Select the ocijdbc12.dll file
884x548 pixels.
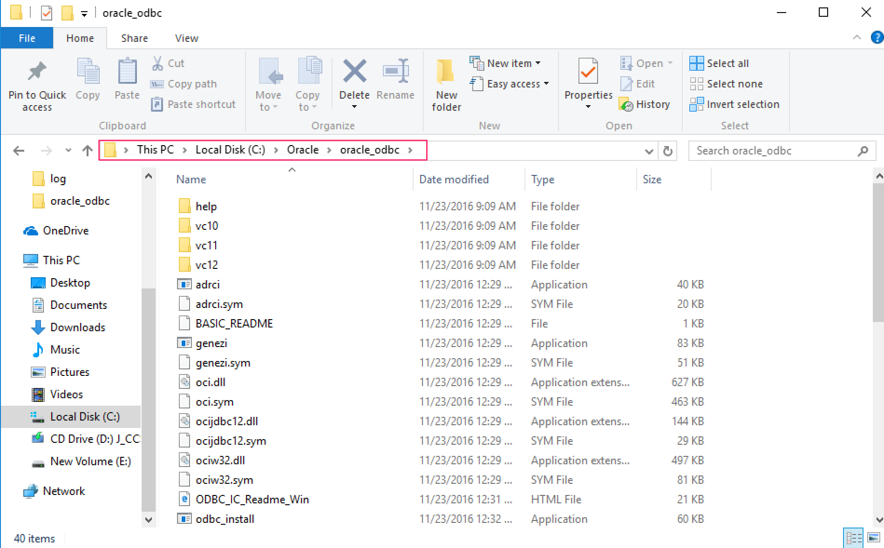point(227,421)
